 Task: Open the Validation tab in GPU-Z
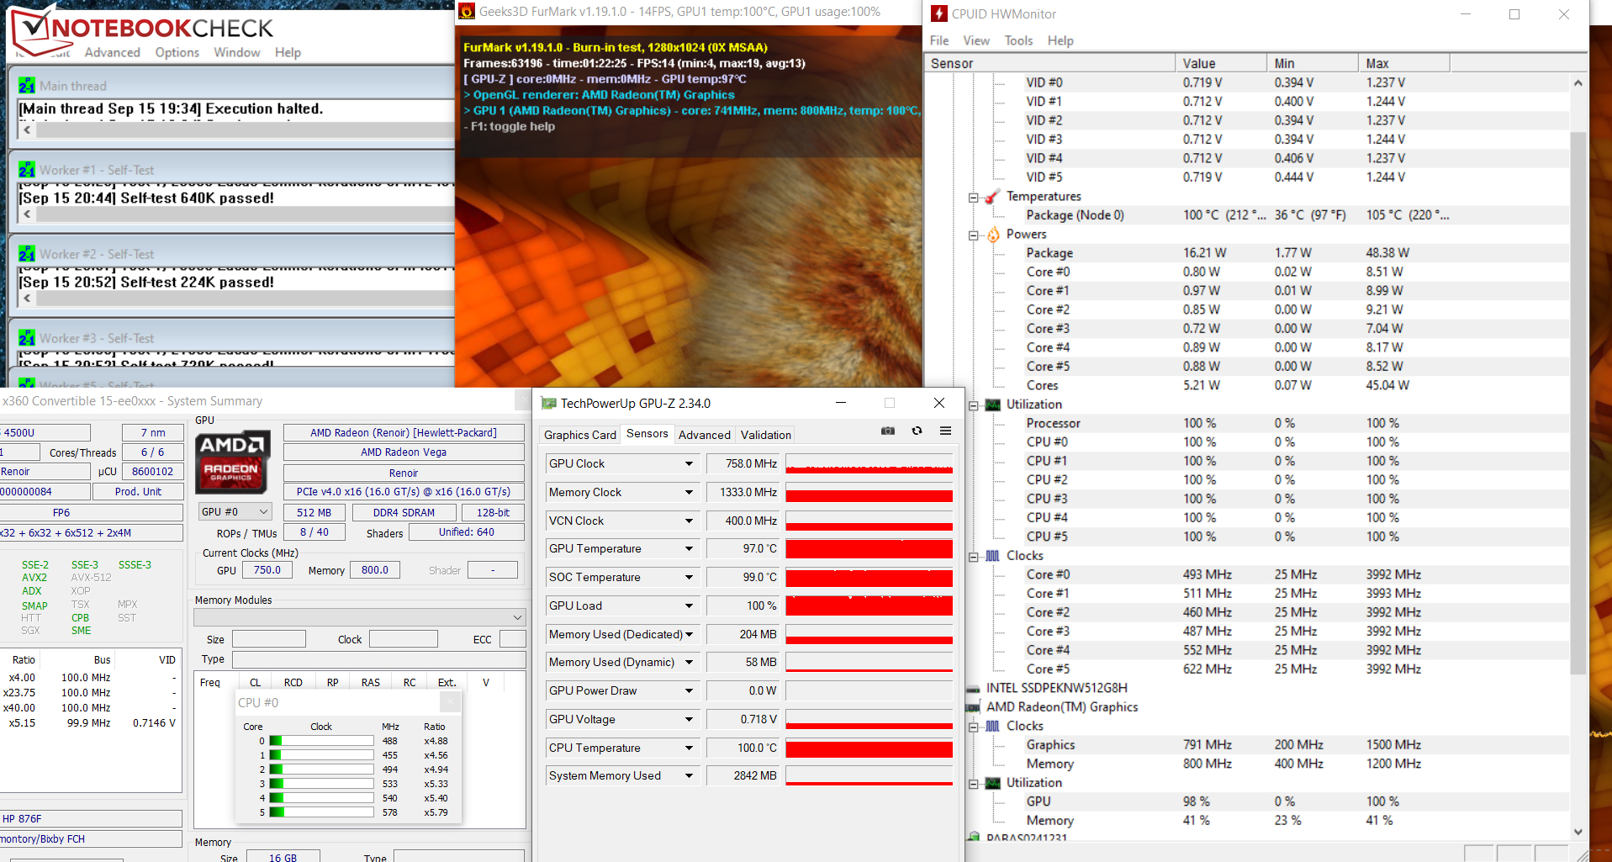click(x=766, y=435)
